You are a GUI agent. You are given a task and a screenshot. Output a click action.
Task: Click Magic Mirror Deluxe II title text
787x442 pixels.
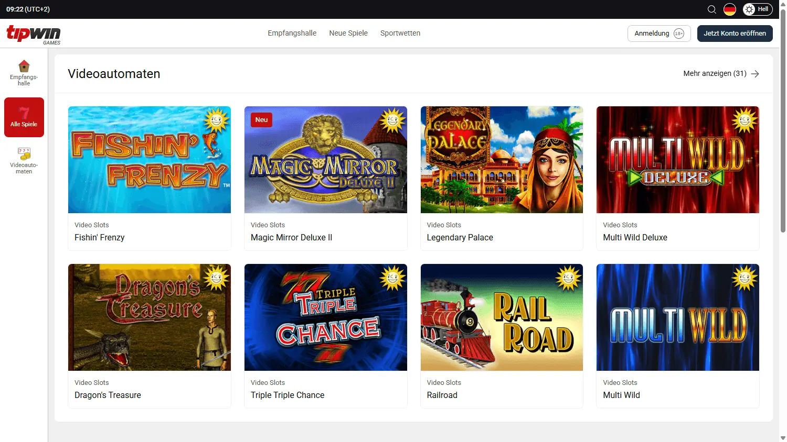[292, 237]
